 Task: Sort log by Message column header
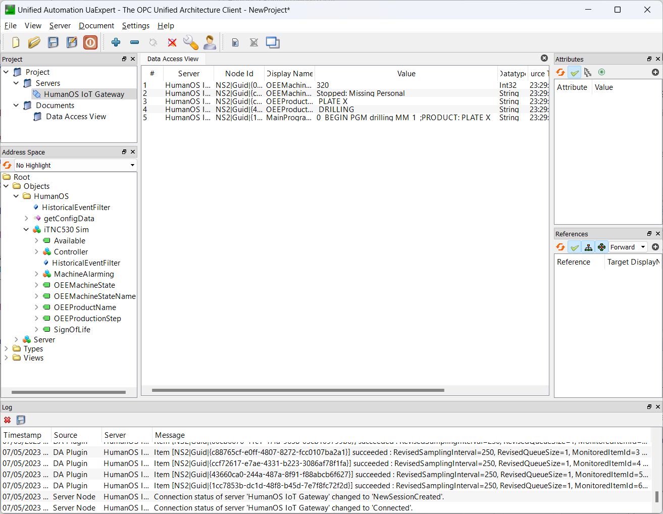pyautogui.click(x=401, y=435)
